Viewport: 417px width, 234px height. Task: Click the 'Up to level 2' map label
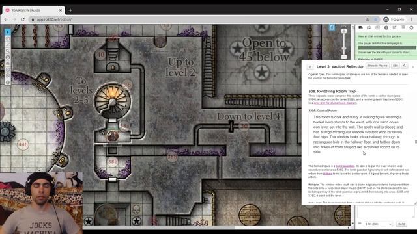[180, 68]
